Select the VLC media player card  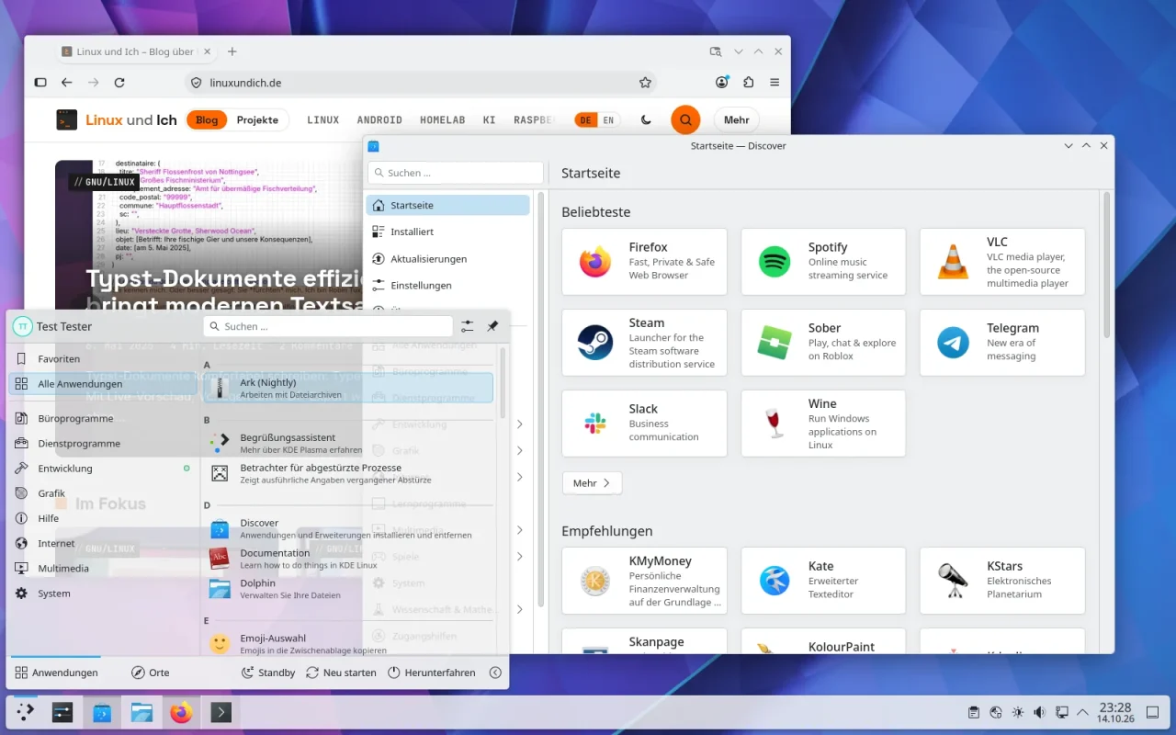[x=1002, y=262]
